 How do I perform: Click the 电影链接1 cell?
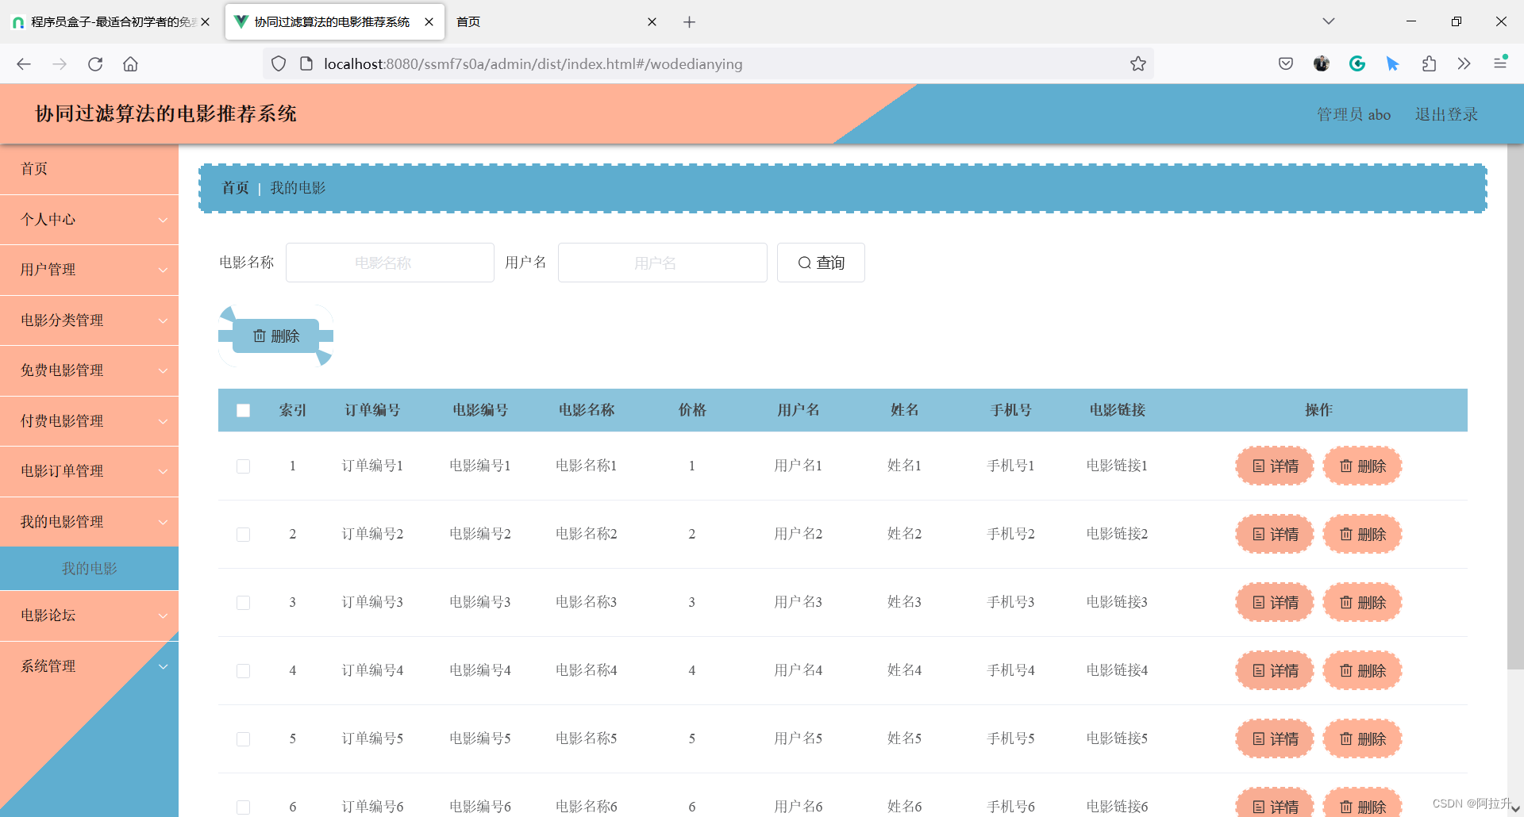pos(1117,466)
